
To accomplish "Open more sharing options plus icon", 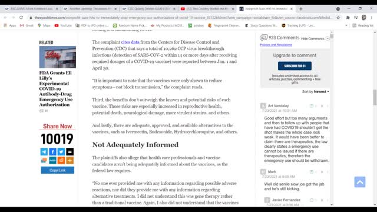I will (70, 160).
